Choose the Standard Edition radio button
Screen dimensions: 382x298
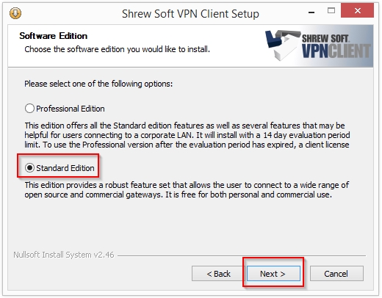29,168
